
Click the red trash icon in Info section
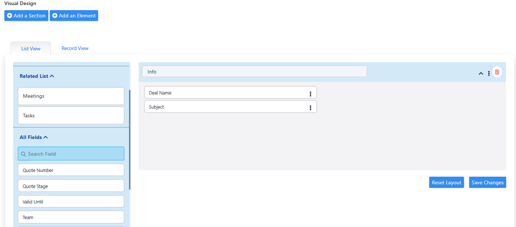tap(497, 72)
